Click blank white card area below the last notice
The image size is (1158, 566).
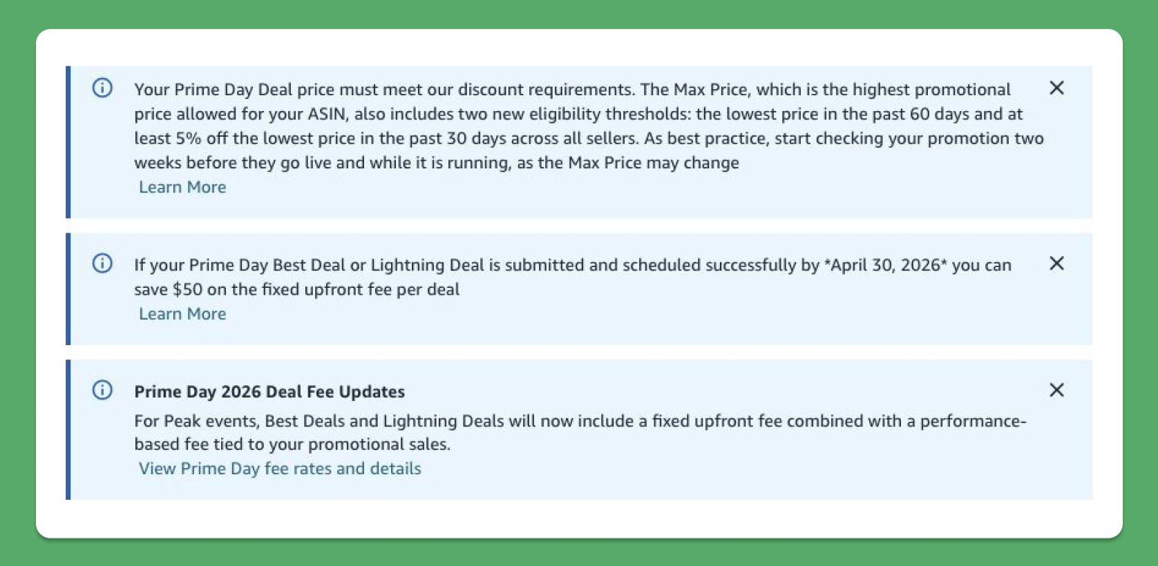click(x=579, y=518)
